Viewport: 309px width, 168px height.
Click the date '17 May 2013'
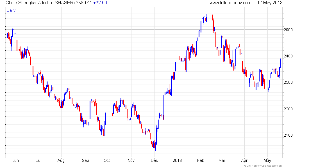(x=270, y=3)
